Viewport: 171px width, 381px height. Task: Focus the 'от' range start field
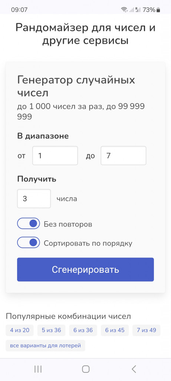click(55, 156)
